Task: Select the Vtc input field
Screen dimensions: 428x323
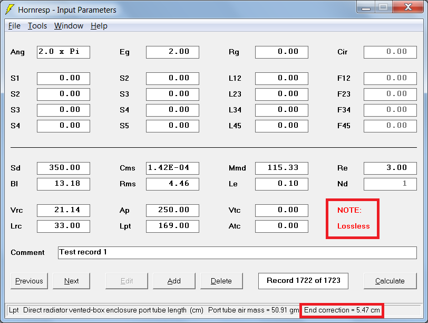Action: coord(281,211)
